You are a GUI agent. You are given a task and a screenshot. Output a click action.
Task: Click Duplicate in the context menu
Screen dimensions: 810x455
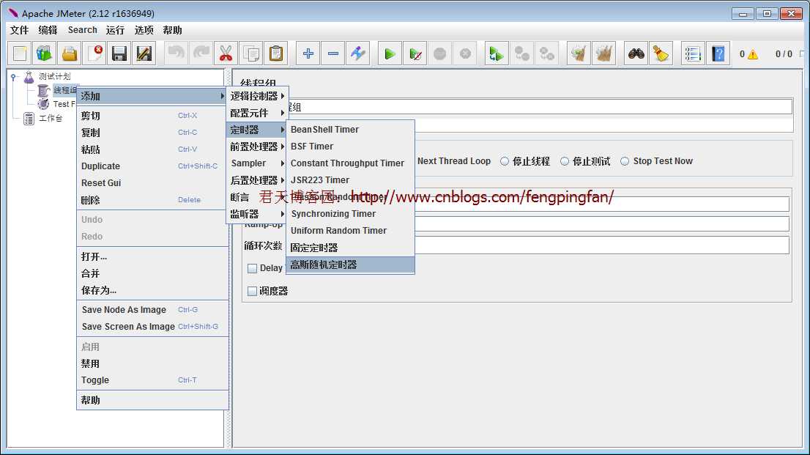coord(152,166)
